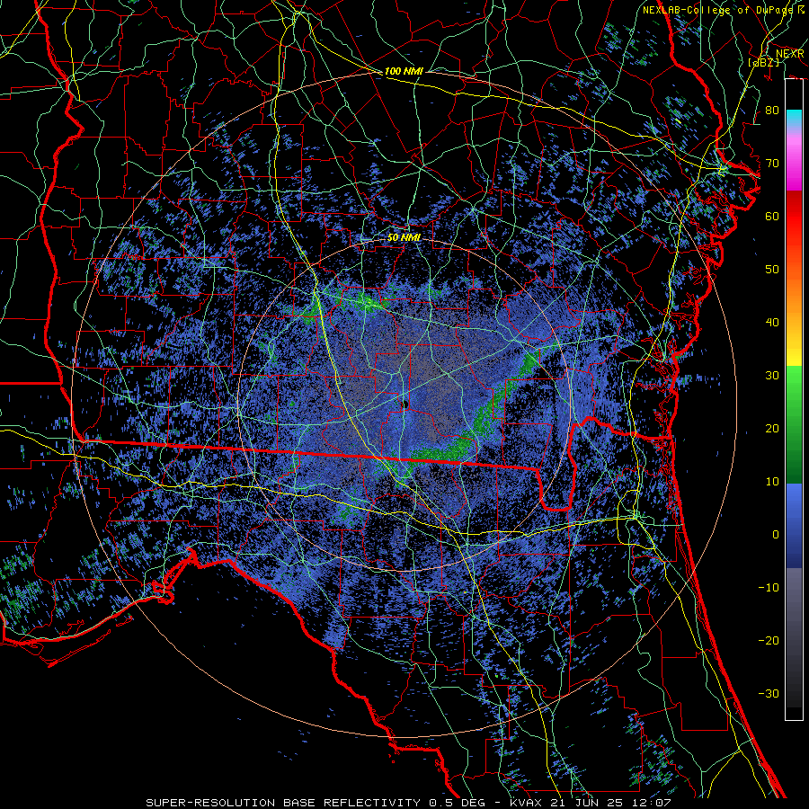Click the '50 NMI' range ring label

(x=404, y=237)
